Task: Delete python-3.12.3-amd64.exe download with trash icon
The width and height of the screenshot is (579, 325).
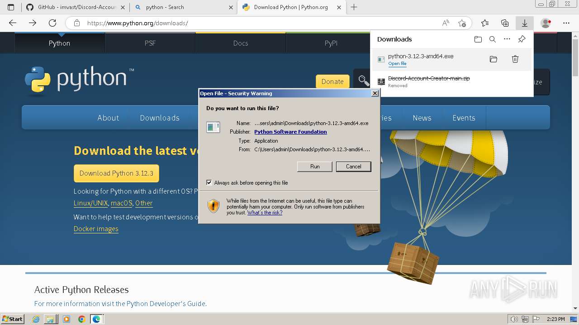Action: click(515, 59)
